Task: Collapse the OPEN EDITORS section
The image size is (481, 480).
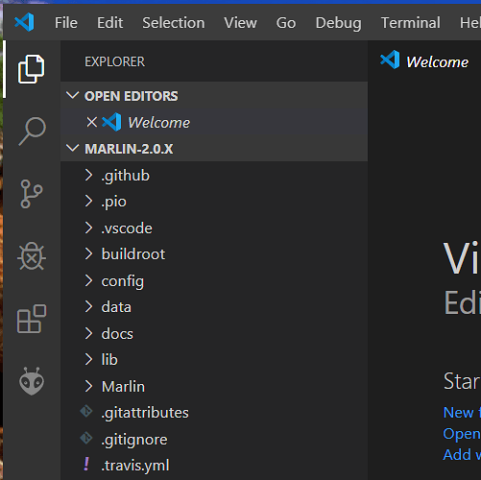Action: pos(72,95)
